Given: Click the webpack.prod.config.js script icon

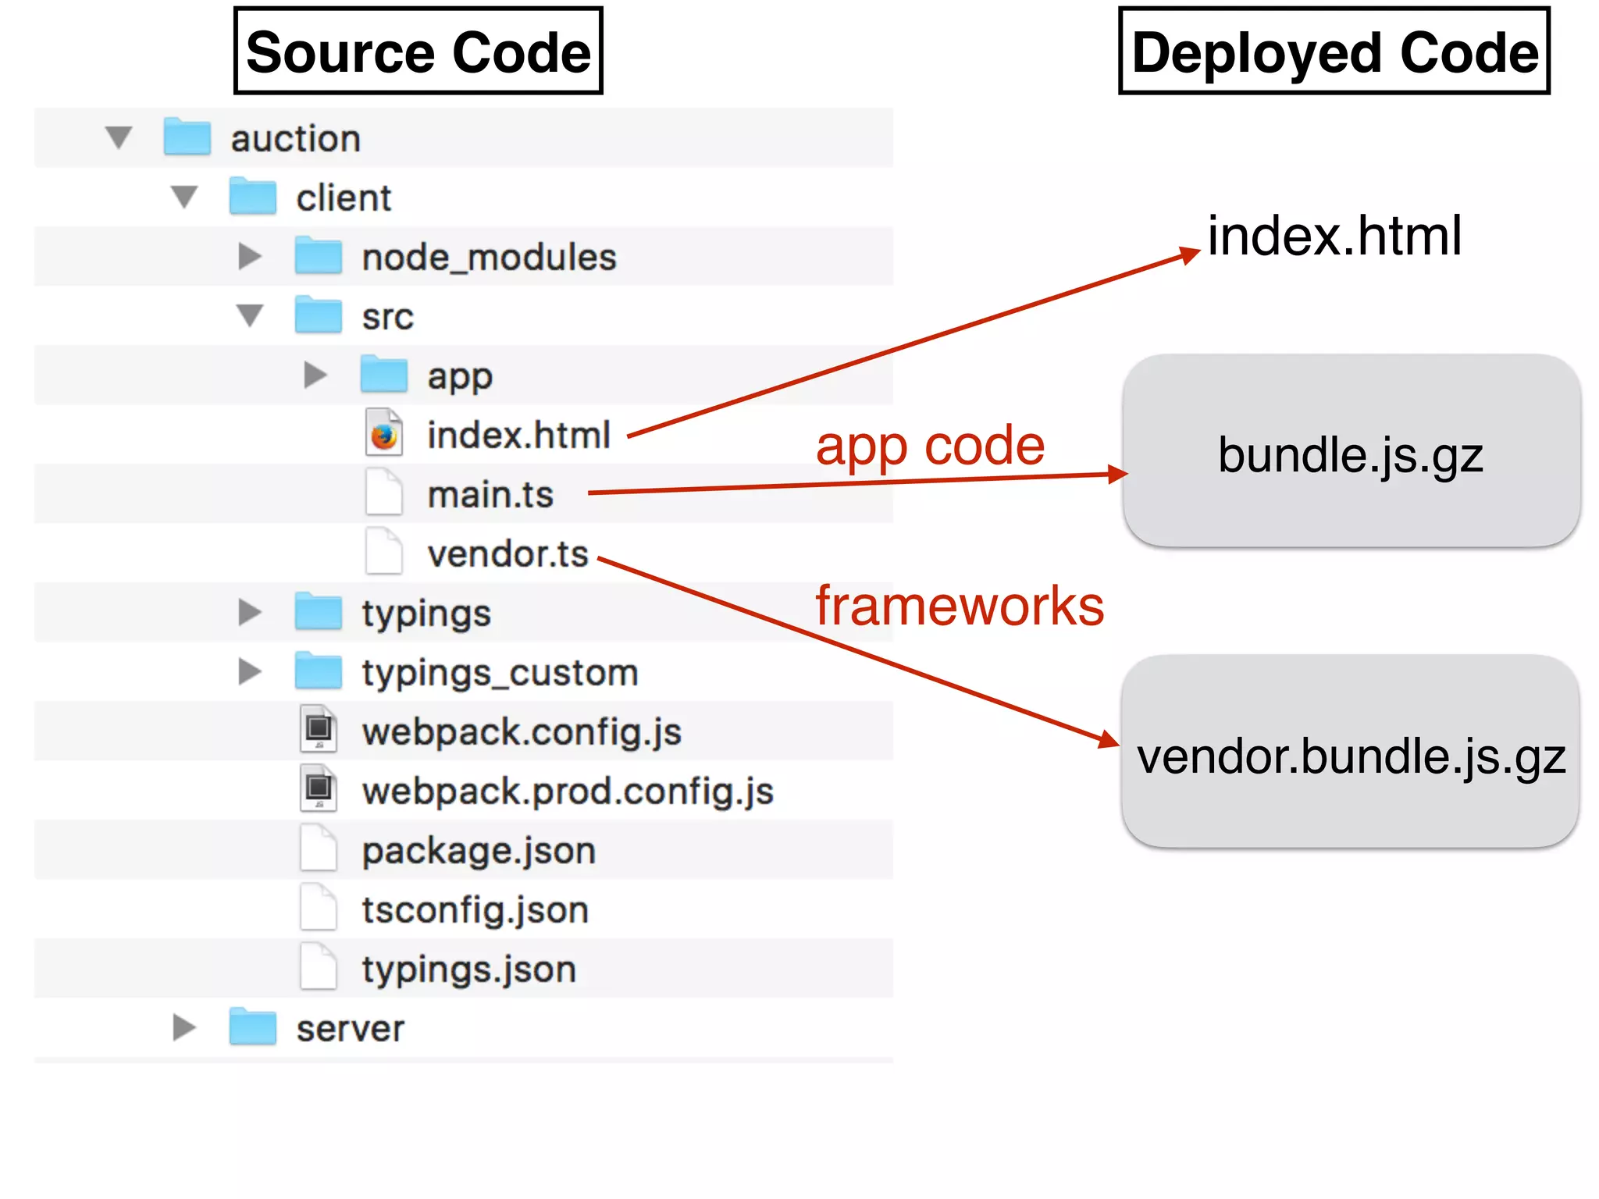Looking at the screenshot, I should (319, 789).
